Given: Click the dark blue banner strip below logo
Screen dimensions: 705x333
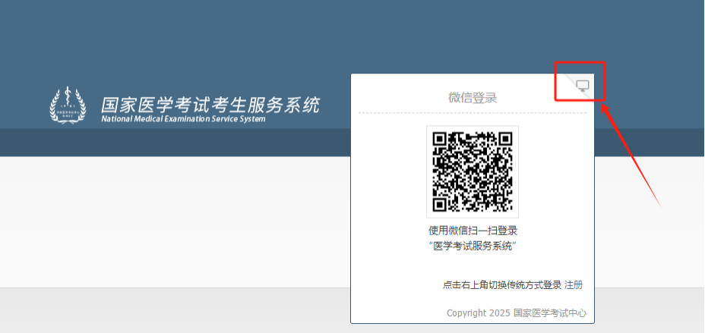Looking at the screenshot, I should tap(175, 143).
